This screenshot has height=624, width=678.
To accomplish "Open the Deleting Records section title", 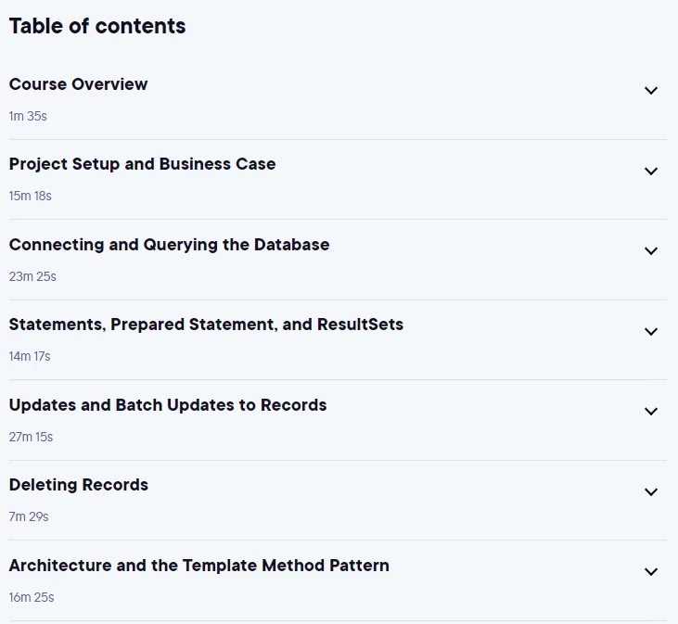I will point(79,485).
